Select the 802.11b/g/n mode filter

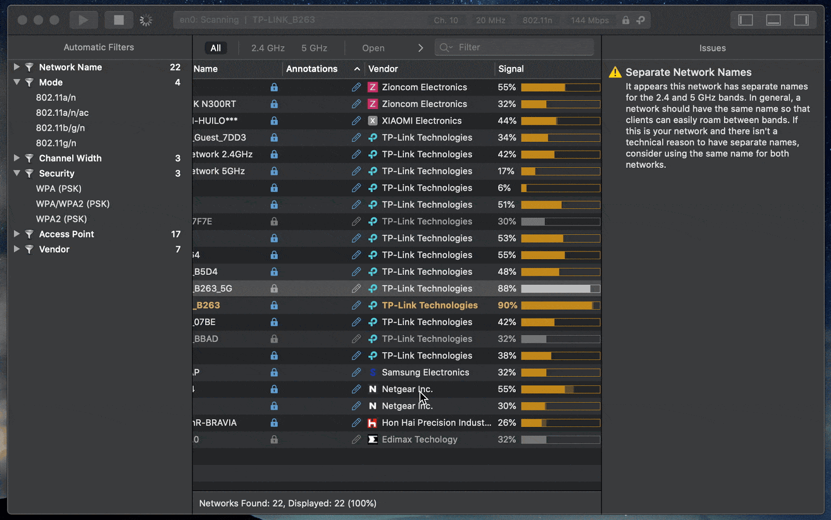click(x=60, y=128)
